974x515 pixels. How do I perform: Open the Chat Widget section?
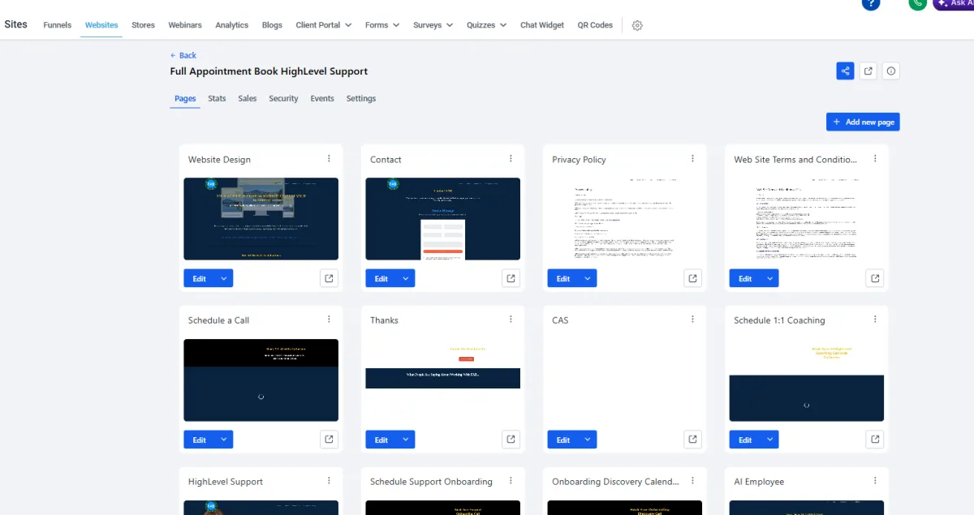click(x=542, y=25)
